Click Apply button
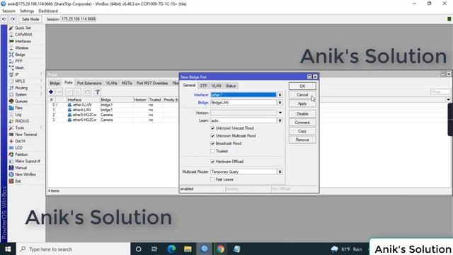The height and width of the screenshot is (255, 453). 302,103
